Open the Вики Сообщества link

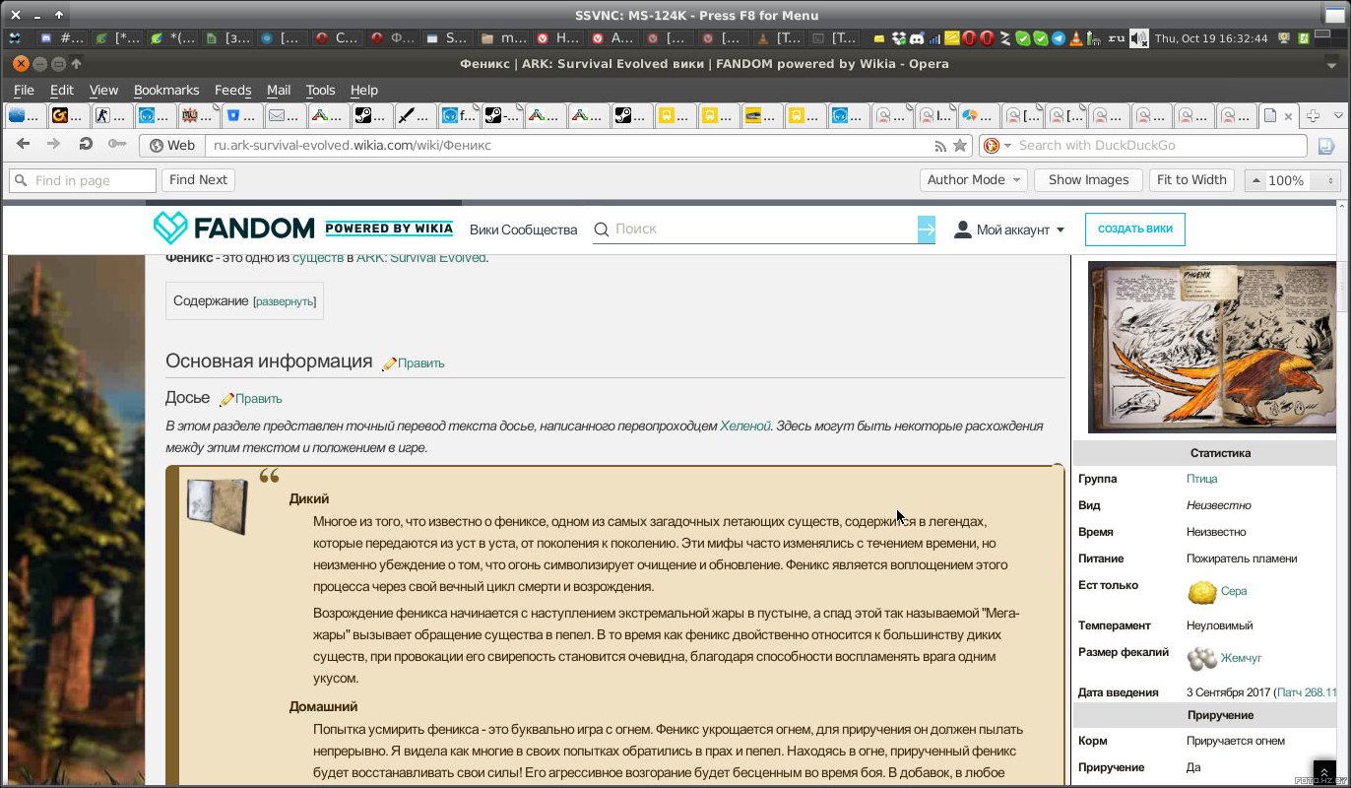tap(523, 230)
